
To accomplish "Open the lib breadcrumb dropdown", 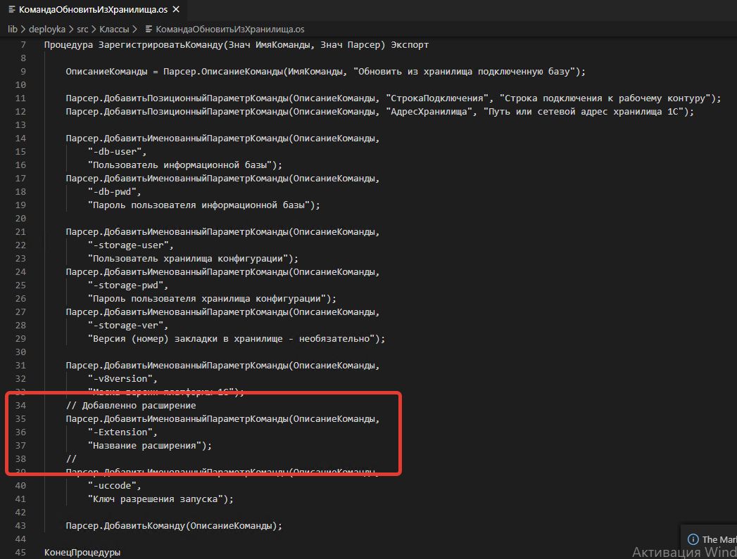I will [x=13, y=29].
